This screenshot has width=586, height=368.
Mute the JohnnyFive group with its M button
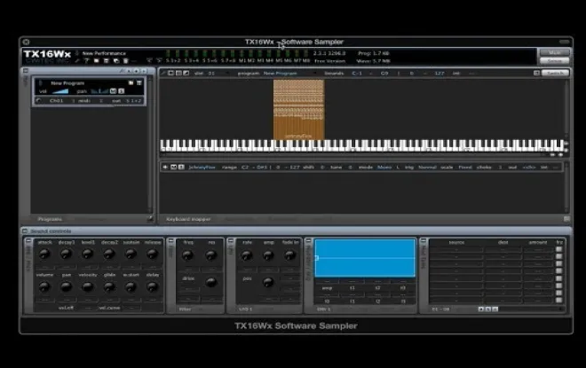coord(173,168)
